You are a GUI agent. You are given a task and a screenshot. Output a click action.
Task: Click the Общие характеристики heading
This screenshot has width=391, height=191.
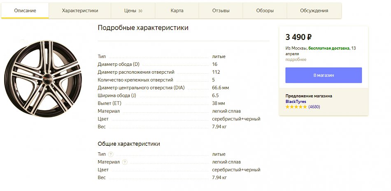click(128, 144)
